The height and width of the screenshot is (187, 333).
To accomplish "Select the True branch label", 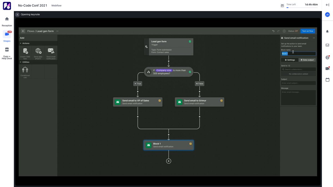I will (x=138, y=83).
